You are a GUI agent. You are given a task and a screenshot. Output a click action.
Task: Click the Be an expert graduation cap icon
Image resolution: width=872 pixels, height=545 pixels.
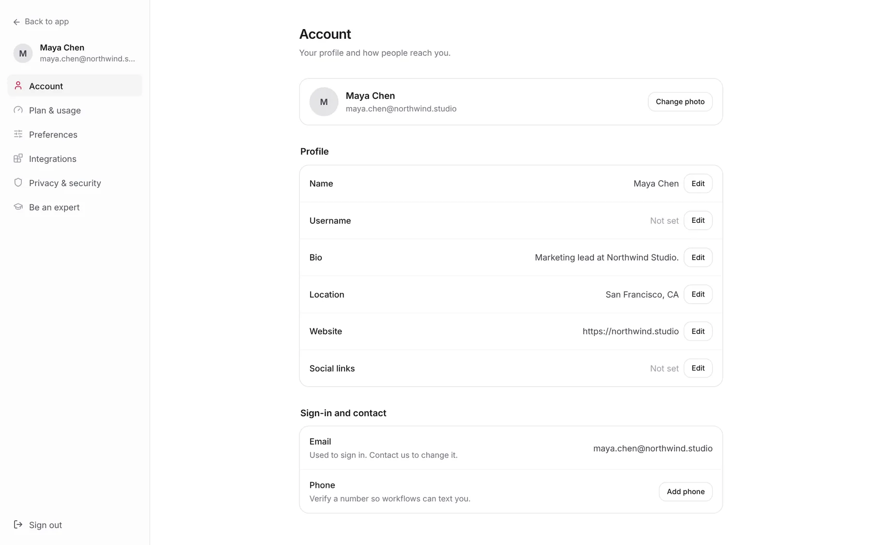[18, 207]
